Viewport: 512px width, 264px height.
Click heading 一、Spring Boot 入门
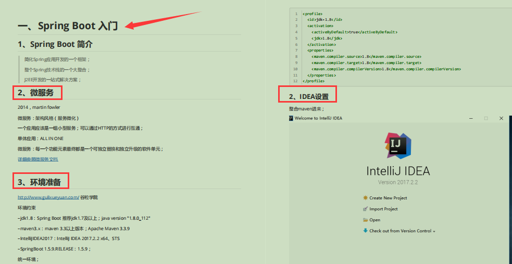click(x=68, y=26)
